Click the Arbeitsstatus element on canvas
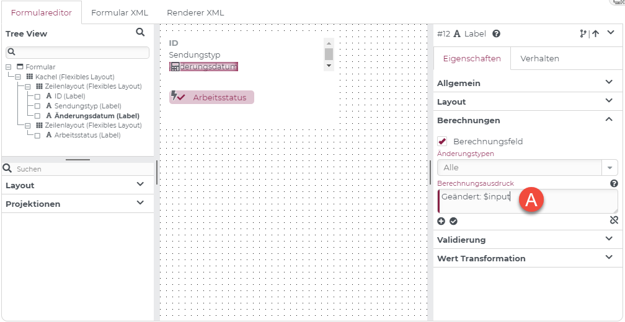 tap(211, 97)
